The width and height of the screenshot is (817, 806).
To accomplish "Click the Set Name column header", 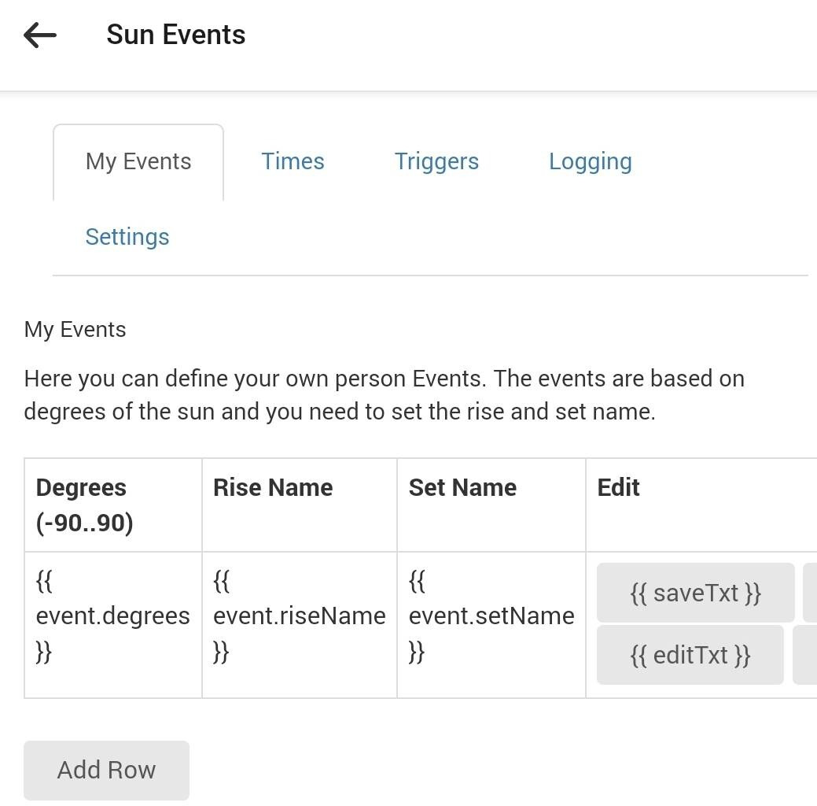I will click(462, 488).
